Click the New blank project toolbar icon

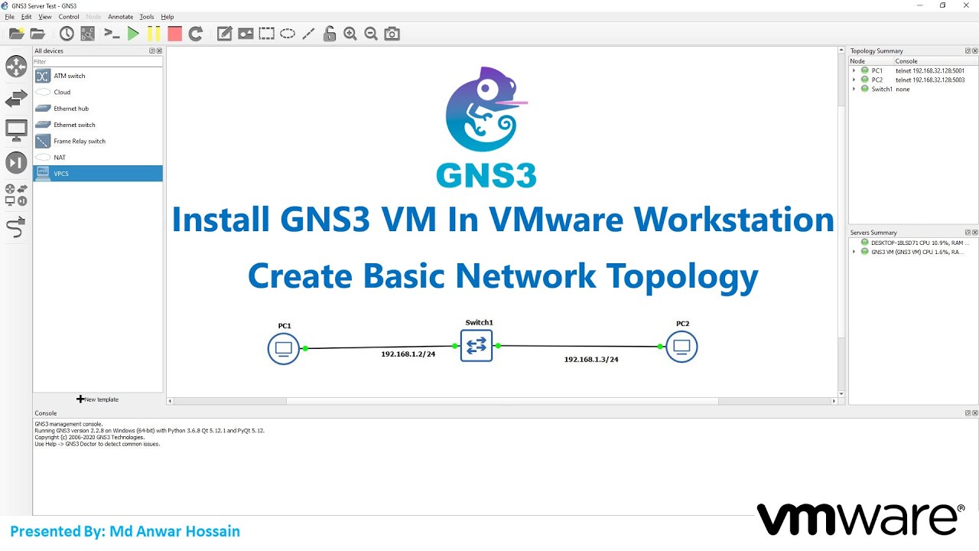pyautogui.click(x=16, y=34)
